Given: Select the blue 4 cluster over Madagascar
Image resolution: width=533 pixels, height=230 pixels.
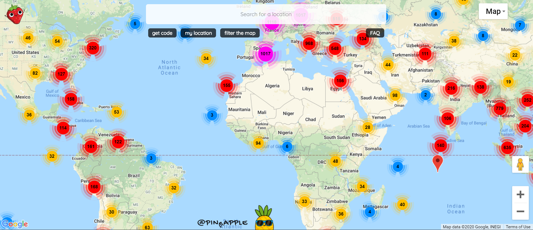Looking at the screenshot, I should [x=370, y=212].
